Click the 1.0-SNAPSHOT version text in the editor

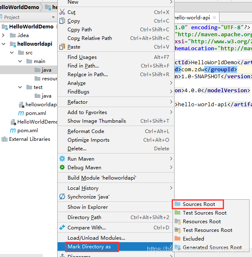(x=201, y=77)
